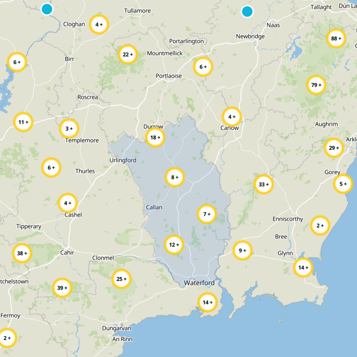Click the Birr label
This screenshot has width=357, height=357.
pyautogui.click(x=70, y=59)
